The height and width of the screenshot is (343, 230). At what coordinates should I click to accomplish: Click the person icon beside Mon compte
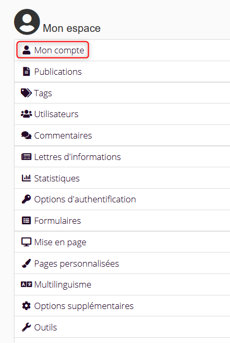coord(27,50)
